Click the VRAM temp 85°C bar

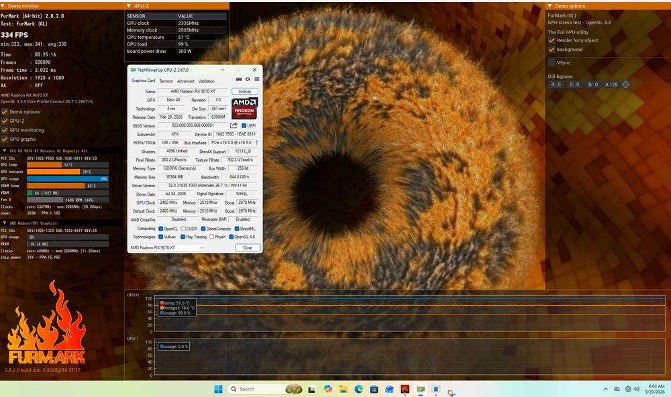(68, 186)
